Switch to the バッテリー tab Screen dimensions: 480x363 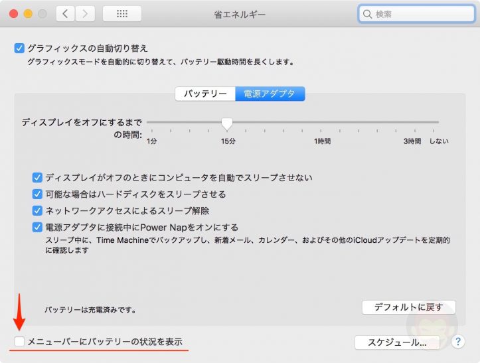(205, 94)
